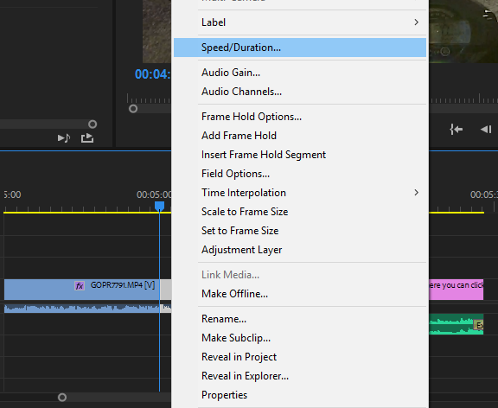Click the Time Interpolation submenu arrow
The height and width of the screenshot is (408, 498).
tap(417, 193)
